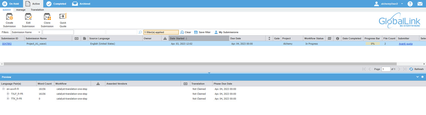Open the Submission Name filter dropdown

(39, 32)
